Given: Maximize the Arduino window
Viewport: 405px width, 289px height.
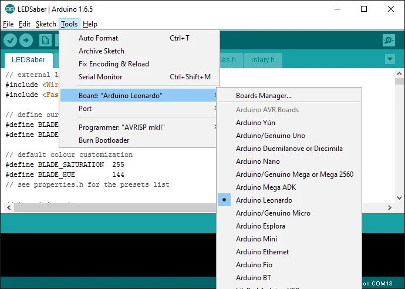Looking at the screenshot, I should pos(364,9).
